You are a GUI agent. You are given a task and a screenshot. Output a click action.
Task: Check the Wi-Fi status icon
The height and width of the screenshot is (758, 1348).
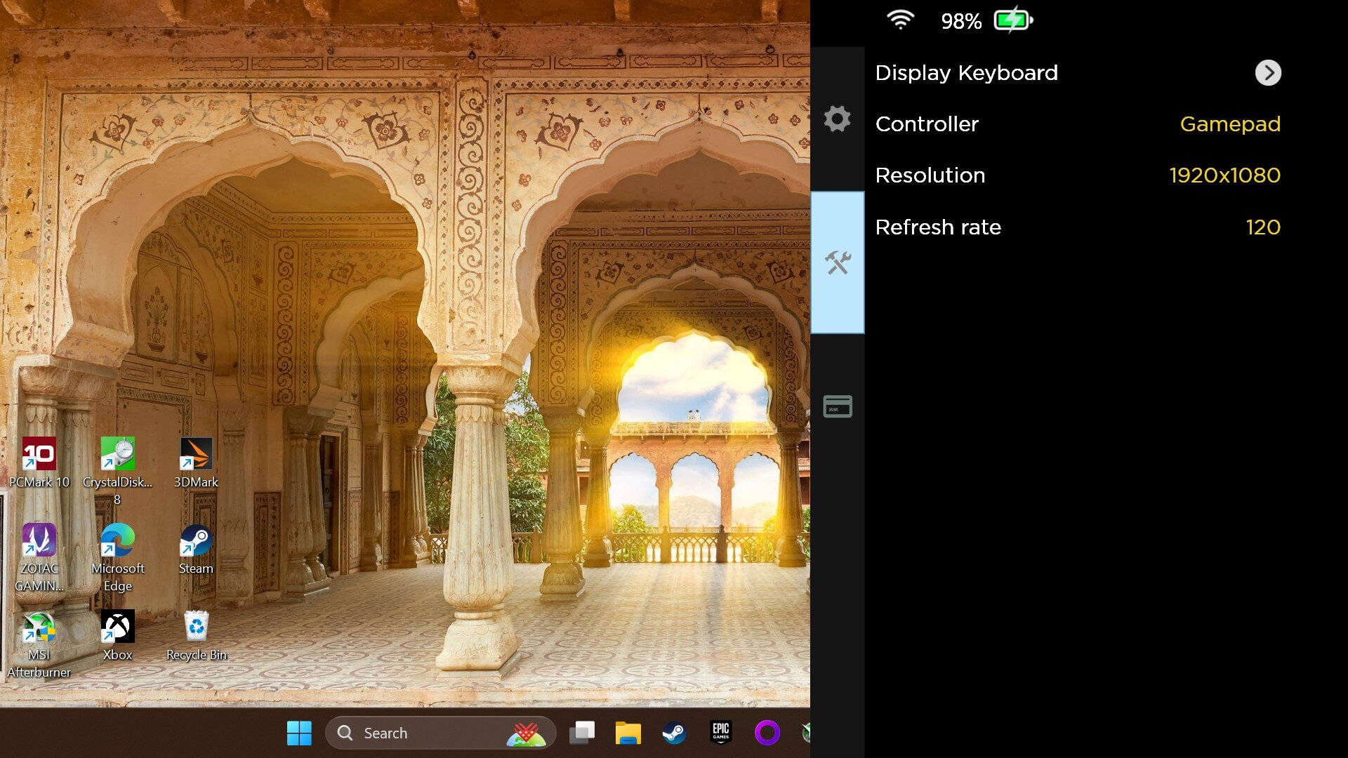[900, 20]
